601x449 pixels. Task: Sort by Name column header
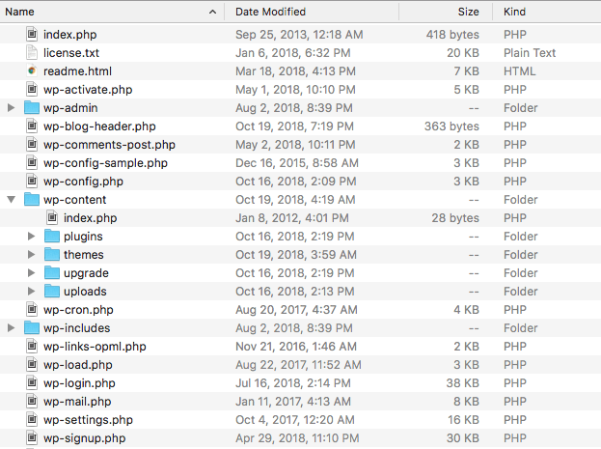pyautogui.click(x=112, y=12)
